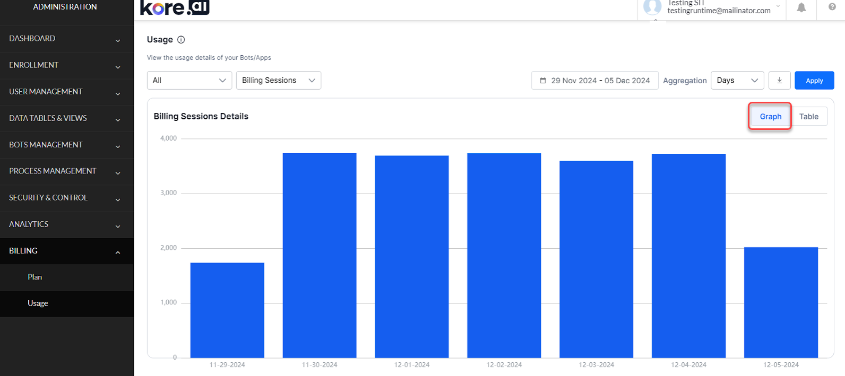Click the notification bell icon
The height and width of the screenshot is (376, 845).
801,7
